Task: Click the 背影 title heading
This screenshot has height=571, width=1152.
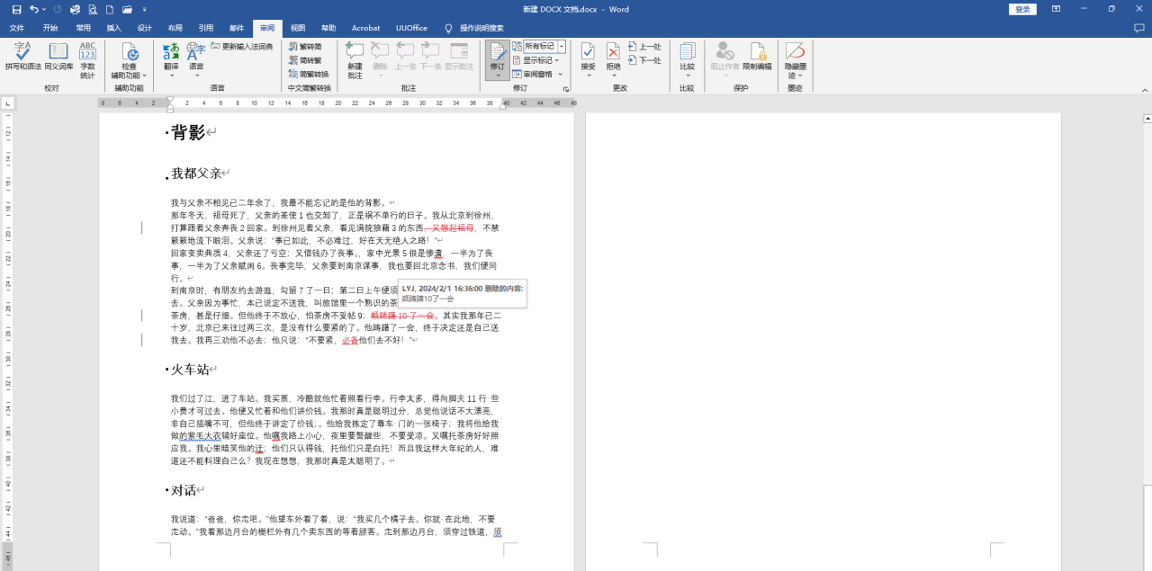Action: (188, 133)
